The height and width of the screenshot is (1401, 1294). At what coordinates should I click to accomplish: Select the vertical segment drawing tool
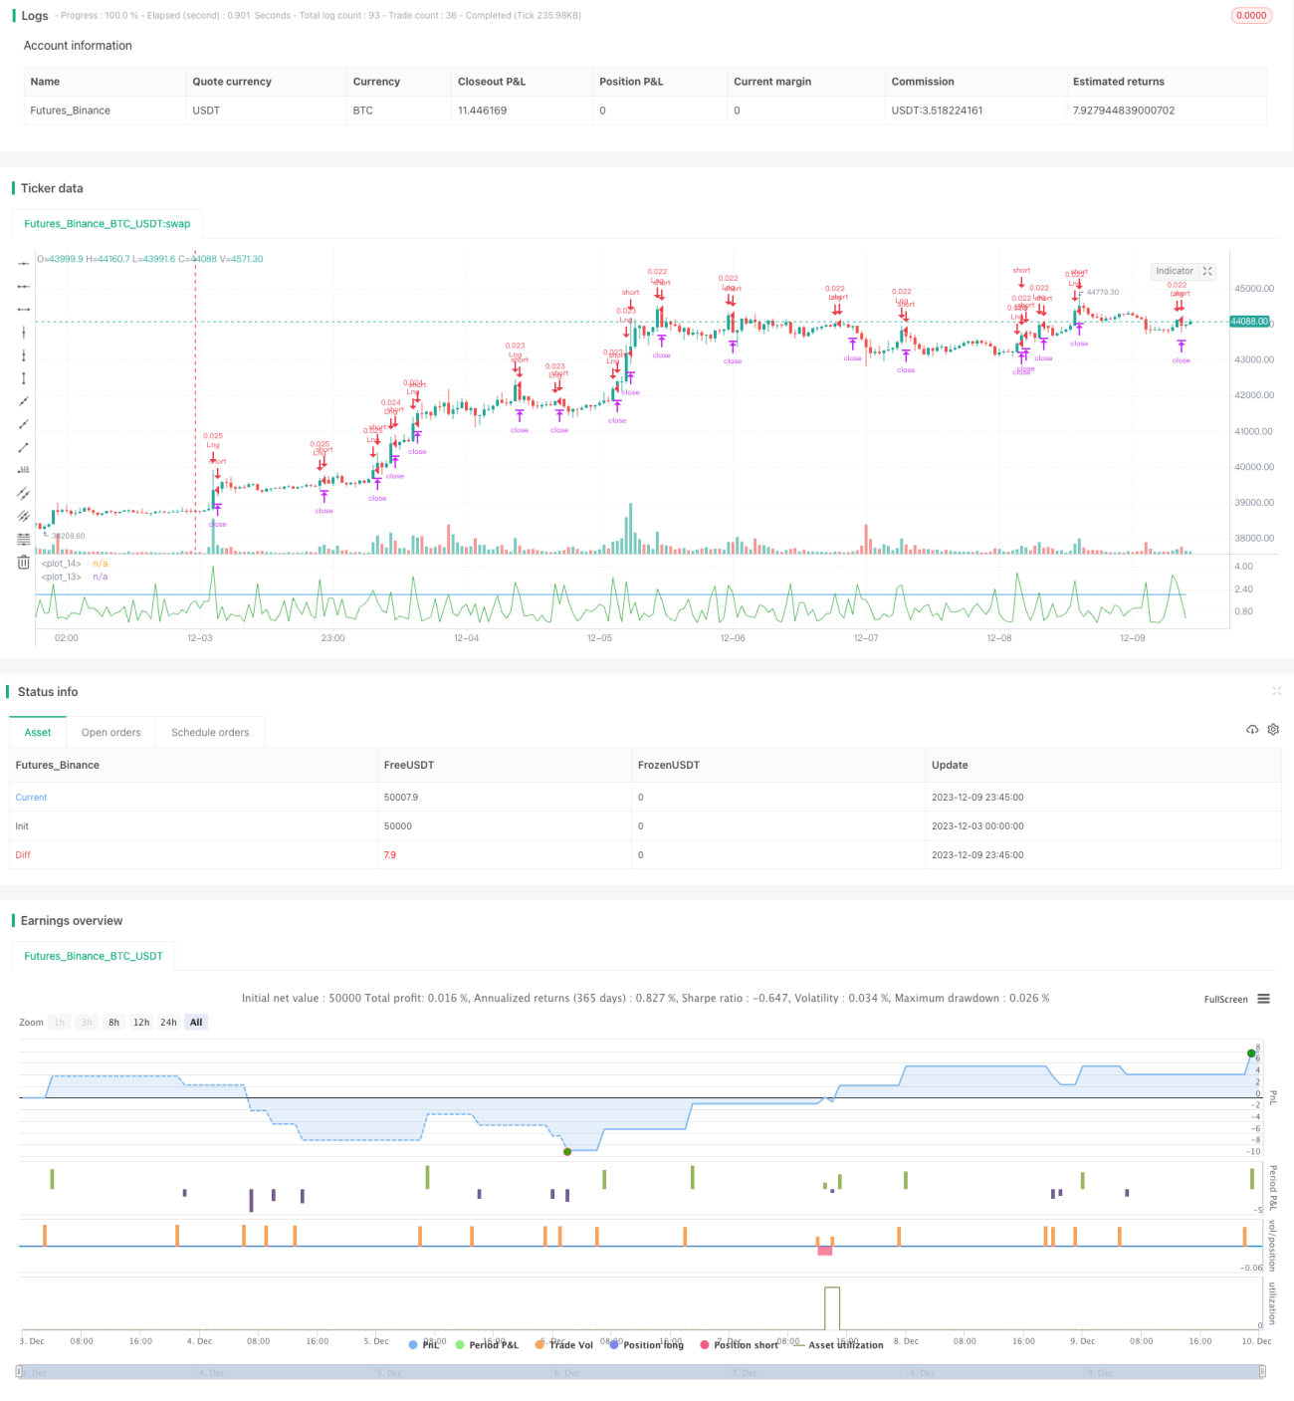click(24, 378)
